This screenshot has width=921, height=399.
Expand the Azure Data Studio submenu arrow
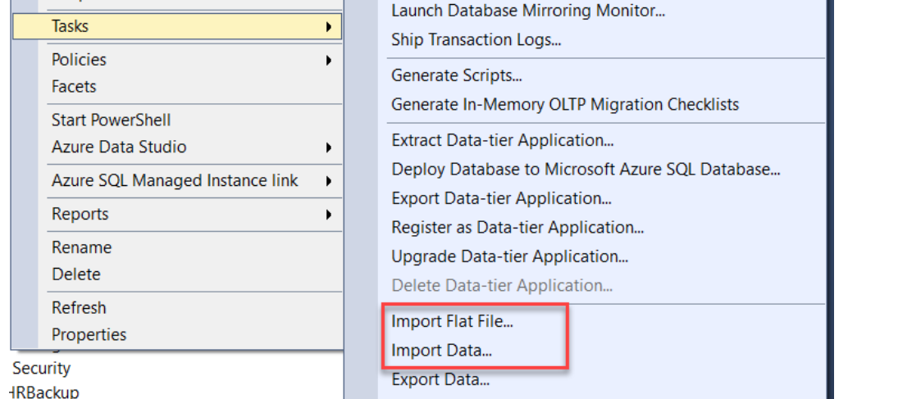pos(328,147)
